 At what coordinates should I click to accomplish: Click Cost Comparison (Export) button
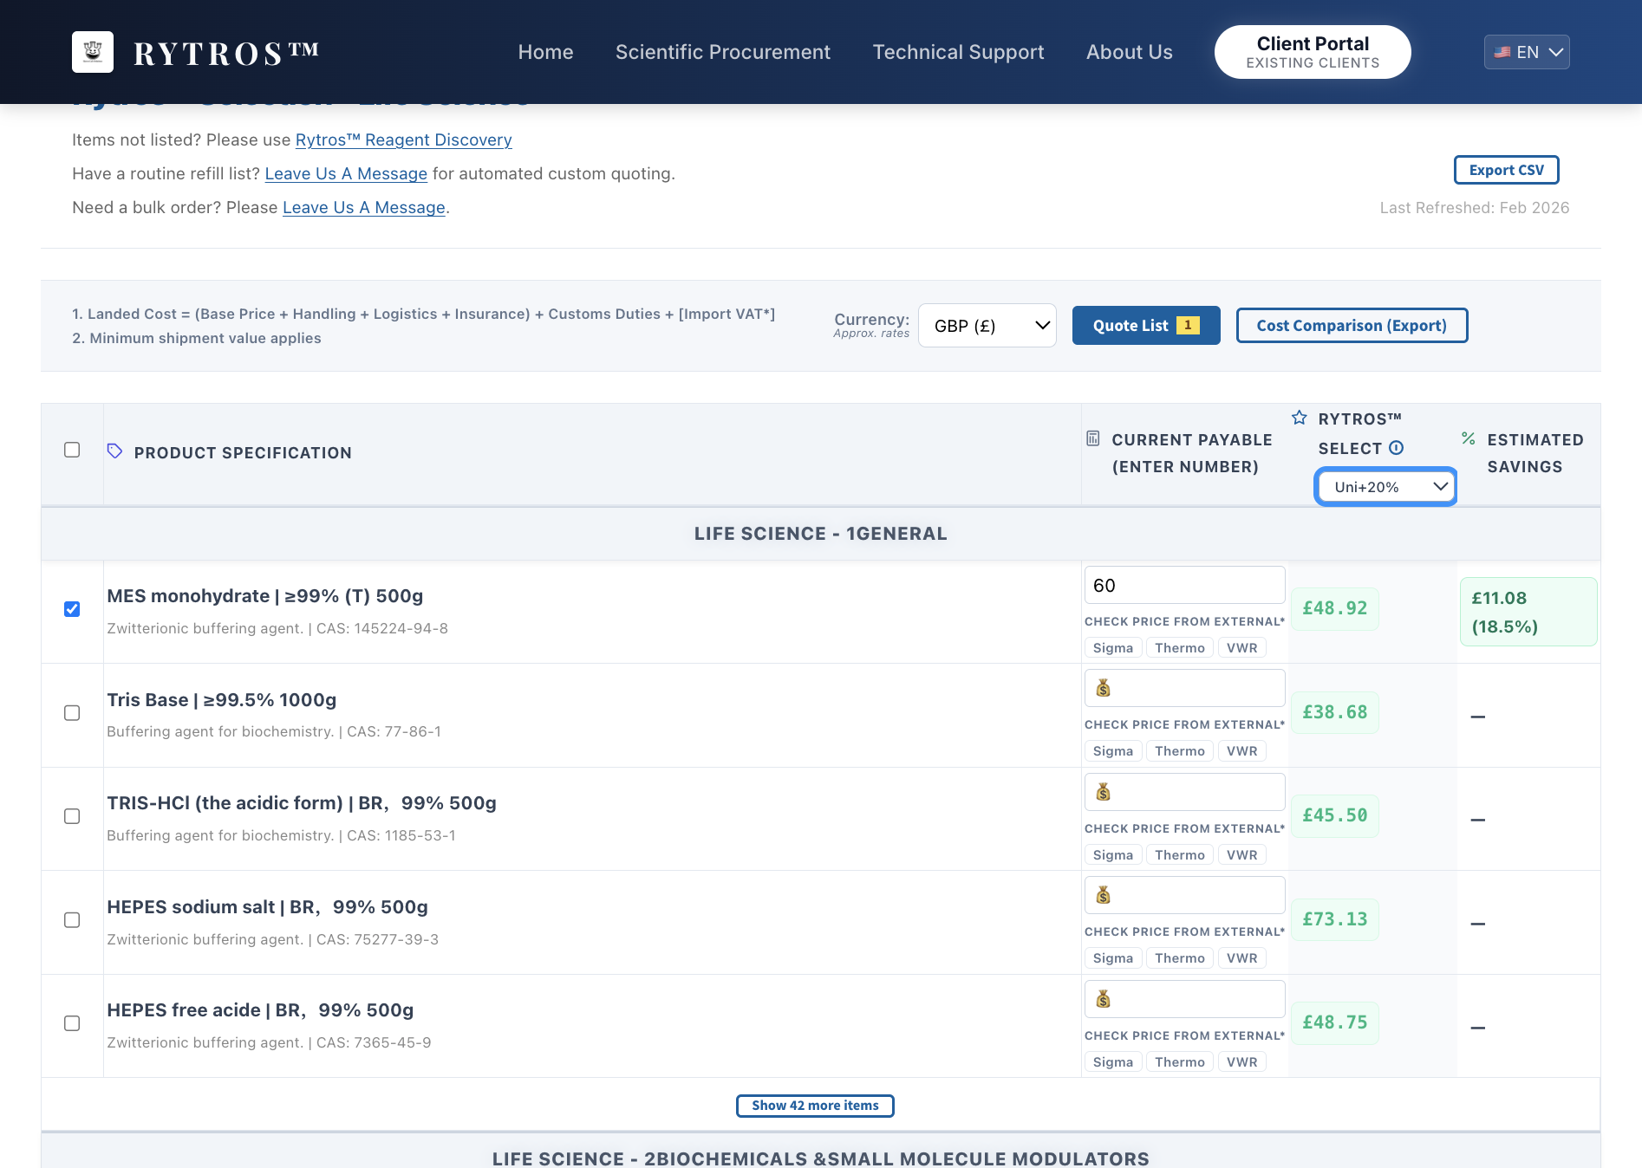[1352, 326]
